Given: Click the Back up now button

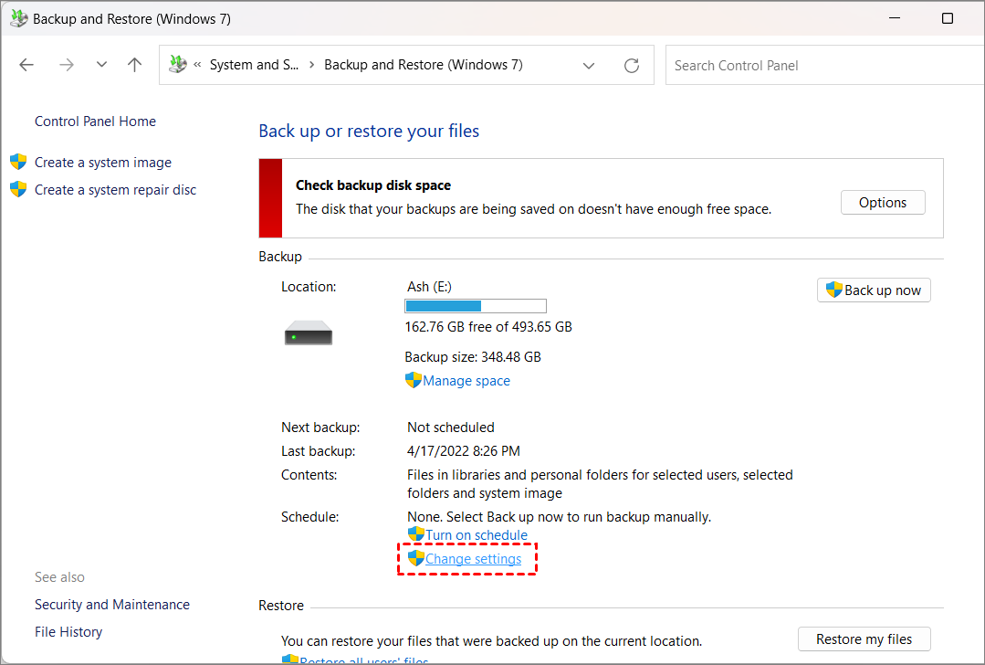Looking at the screenshot, I should pyautogui.click(x=874, y=290).
